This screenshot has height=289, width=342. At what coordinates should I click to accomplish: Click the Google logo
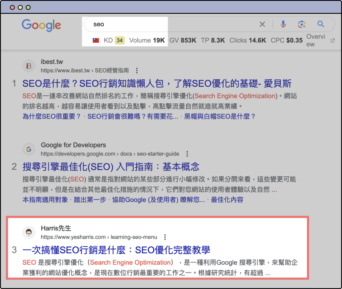(x=41, y=25)
